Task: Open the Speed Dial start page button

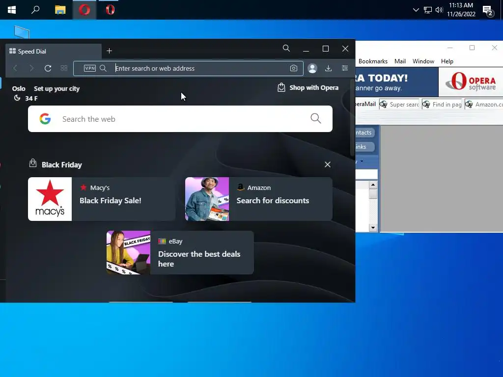Action: [64, 68]
